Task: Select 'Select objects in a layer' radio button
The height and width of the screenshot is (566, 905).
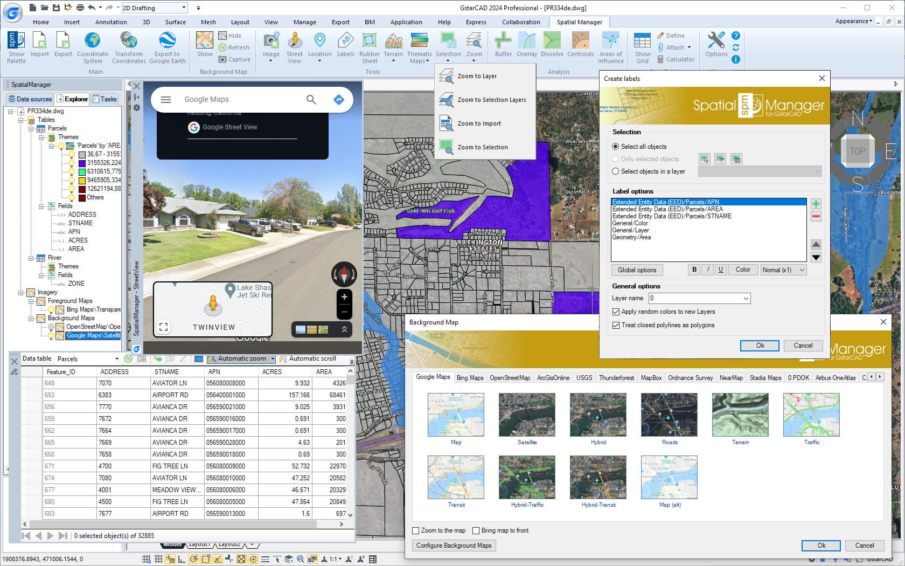Action: pos(615,171)
